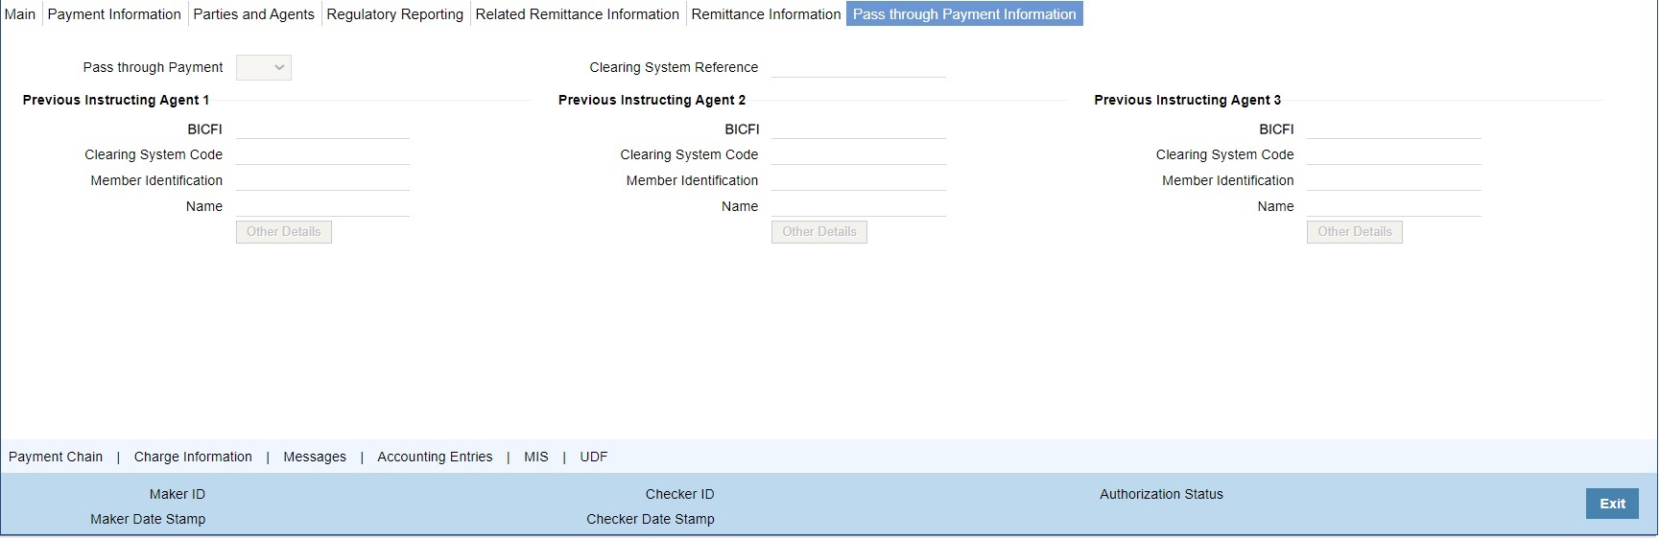The image size is (1660, 540).
Task: Click Other Details under Previous Instructing Agent 1
Action: pyautogui.click(x=284, y=232)
